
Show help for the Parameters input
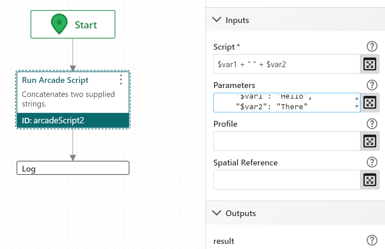coord(372,85)
